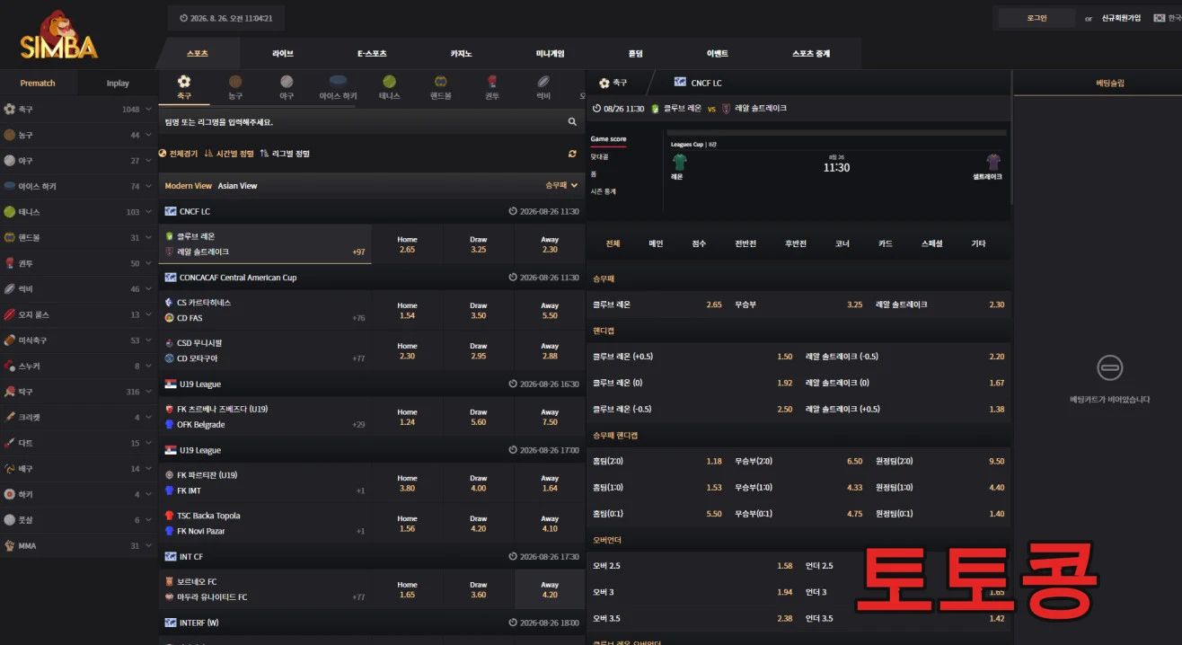Select the 농구 basketball icon in sports bar
Viewport: 1182px width, 645px height.
[235, 81]
